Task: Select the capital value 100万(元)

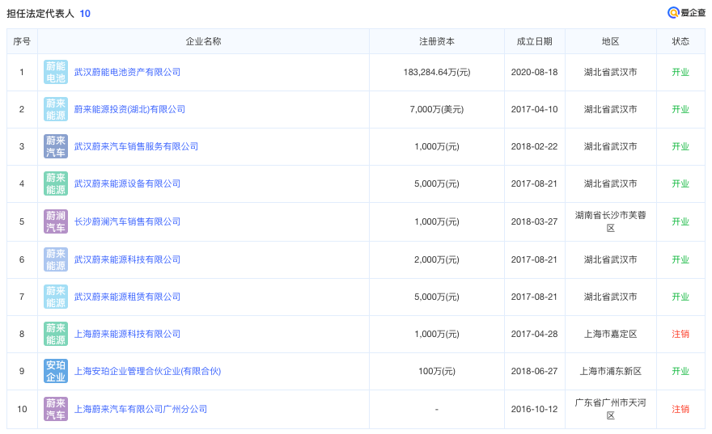Action: [437, 372]
